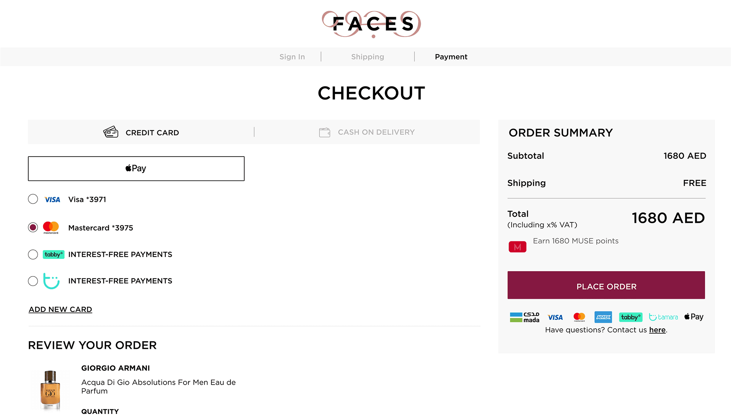Click the wallet icon for cash on delivery
731x417 pixels.
pos(325,132)
